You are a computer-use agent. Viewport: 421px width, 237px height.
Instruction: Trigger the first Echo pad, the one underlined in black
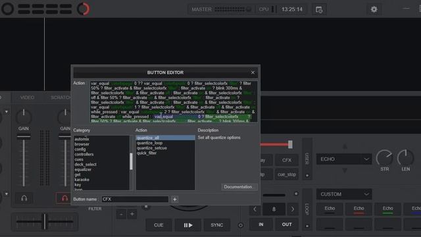pyautogui.click(x=330, y=209)
